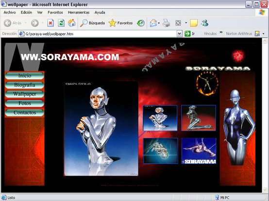
Task: Open the Favoritos menu
Action: (x=55, y=12)
